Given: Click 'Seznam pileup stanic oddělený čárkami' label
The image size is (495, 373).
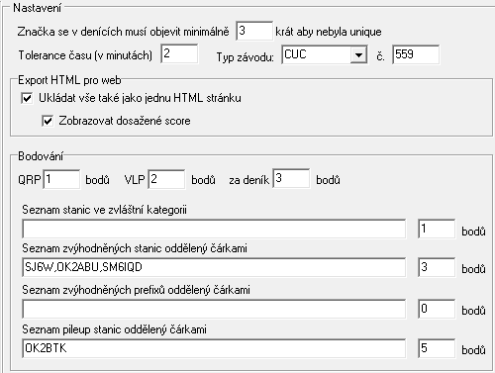Looking at the screenshot, I should coord(114,329).
